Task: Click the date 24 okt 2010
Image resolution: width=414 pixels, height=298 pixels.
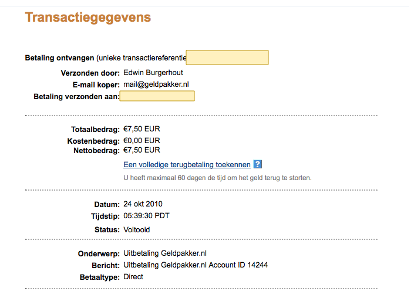Action: point(143,204)
